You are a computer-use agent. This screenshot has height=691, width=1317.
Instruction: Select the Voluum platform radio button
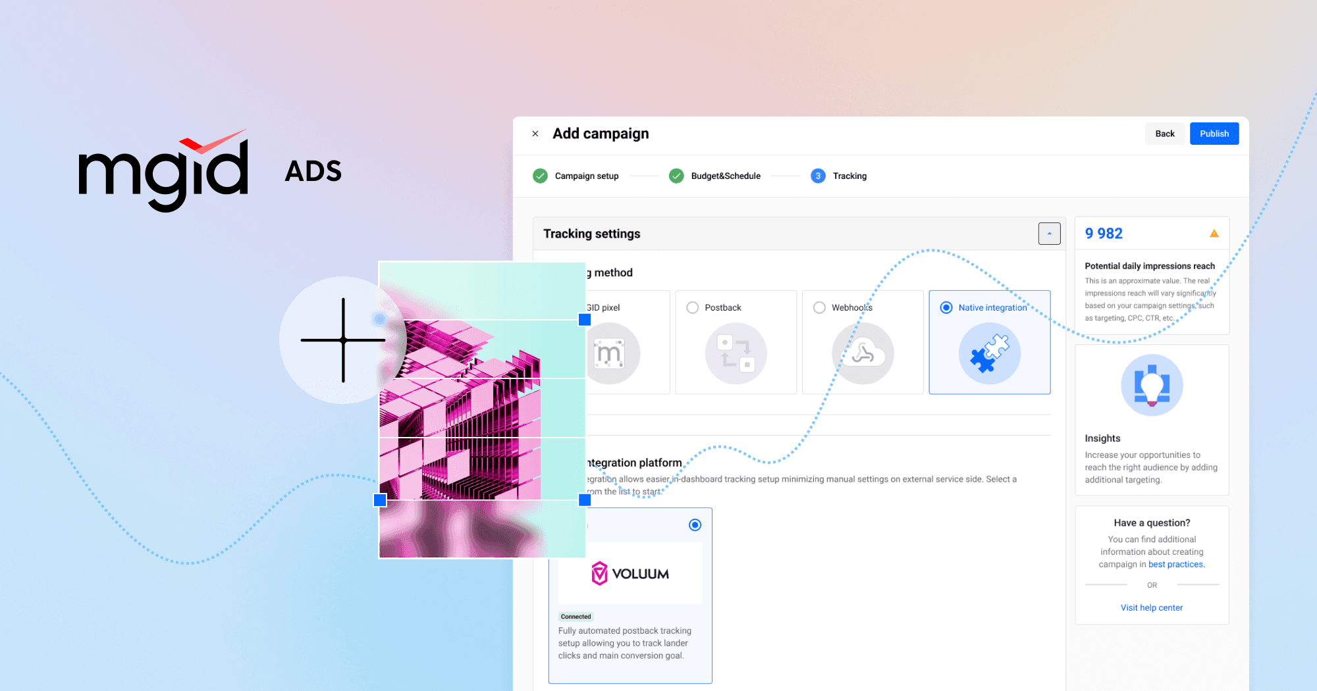(695, 525)
